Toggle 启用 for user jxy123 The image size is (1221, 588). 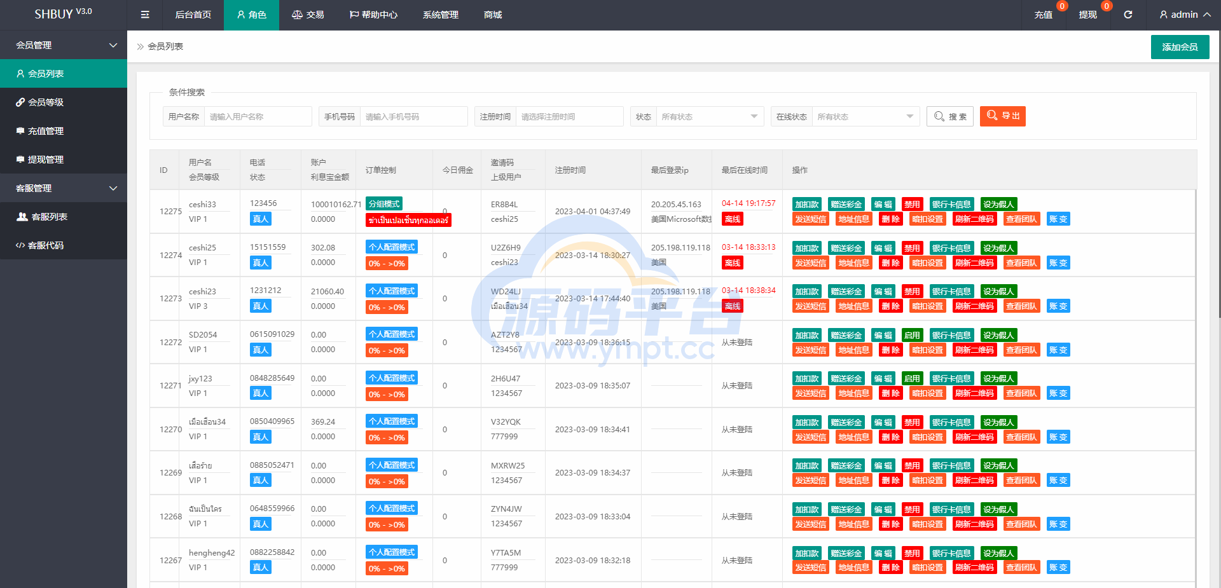click(912, 378)
